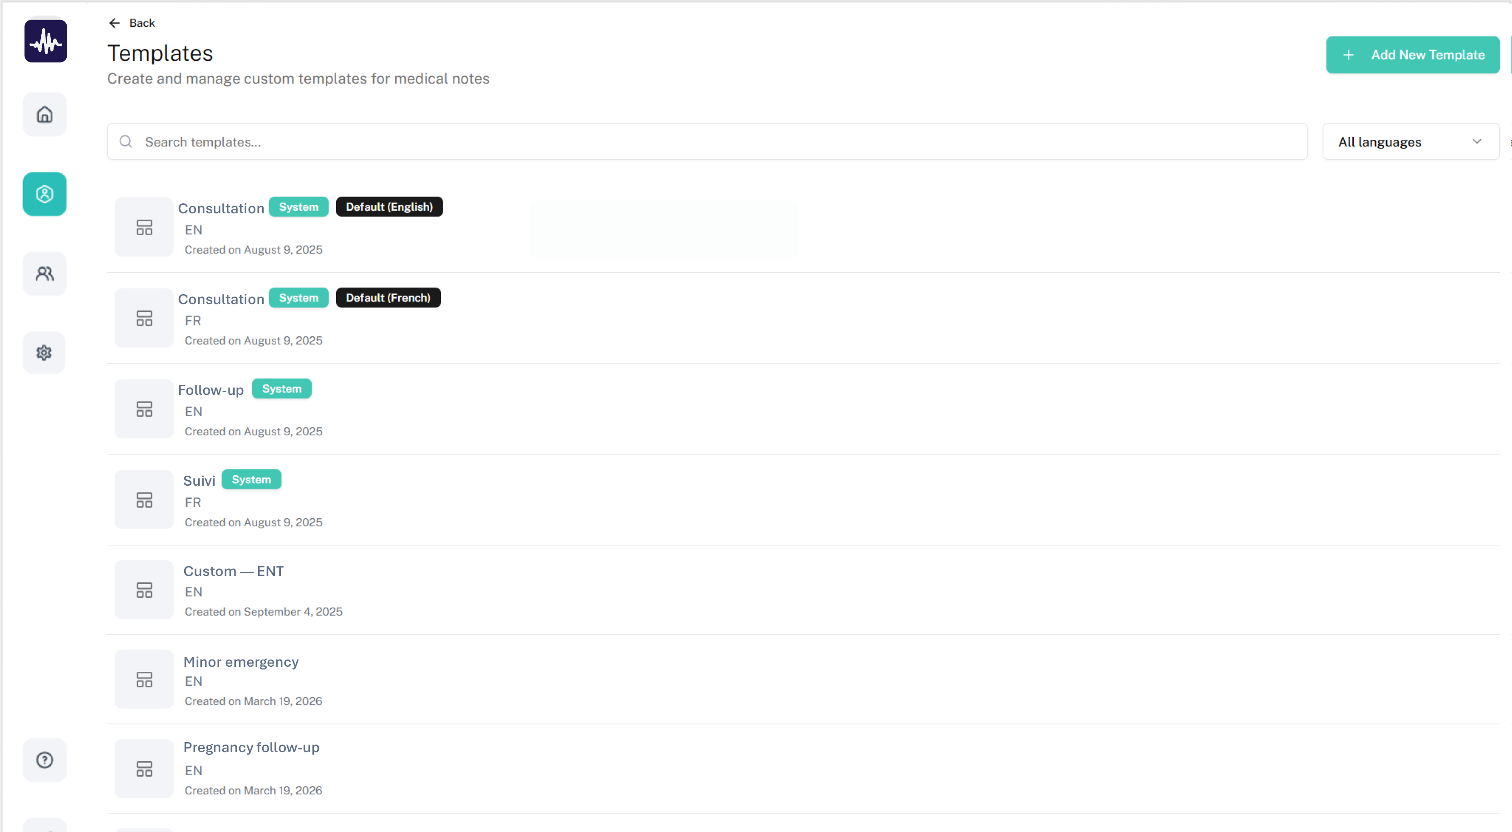Click the Suivi template layout icon
The image size is (1512, 832).
point(144,500)
